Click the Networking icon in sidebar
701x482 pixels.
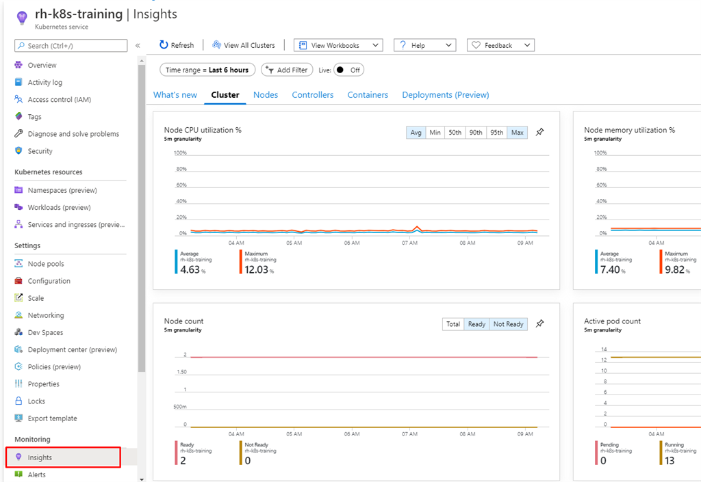pyautogui.click(x=19, y=315)
